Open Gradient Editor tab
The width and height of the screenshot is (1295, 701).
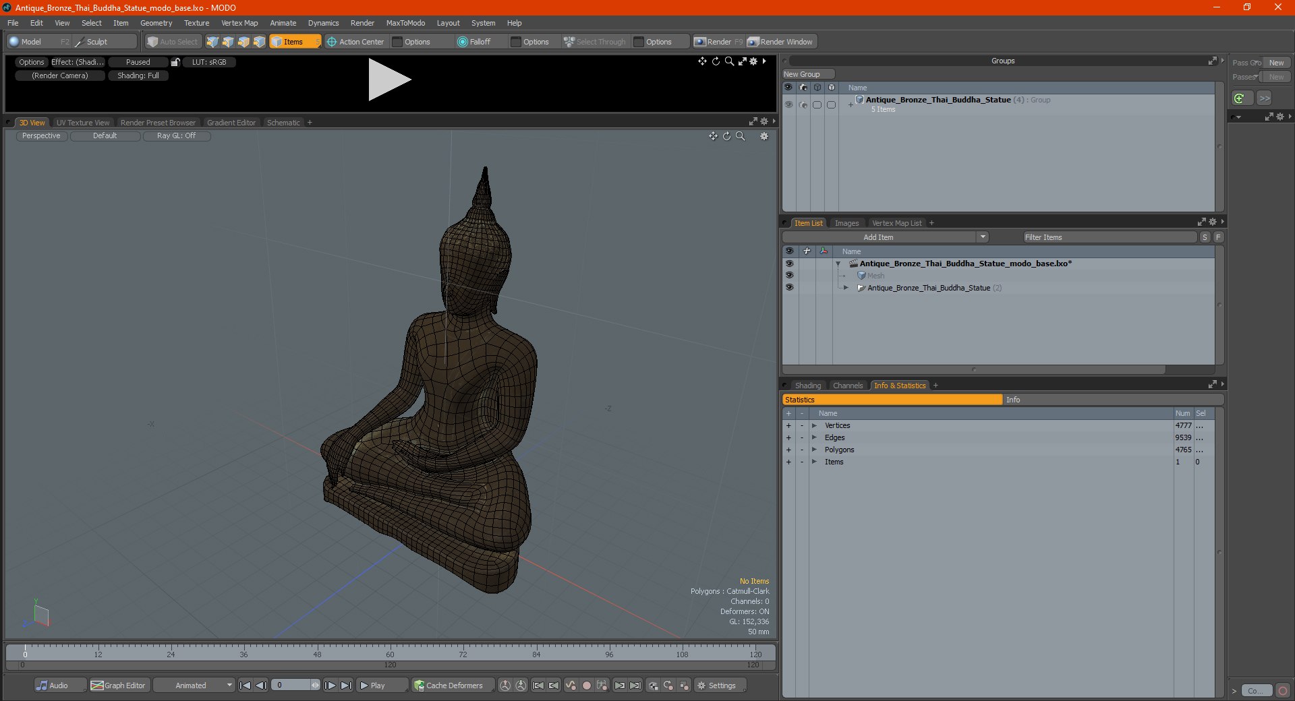click(x=231, y=123)
